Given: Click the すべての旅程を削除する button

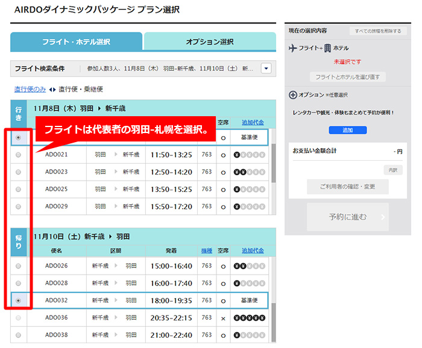Looking at the screenshot, I should click(378, 31).
